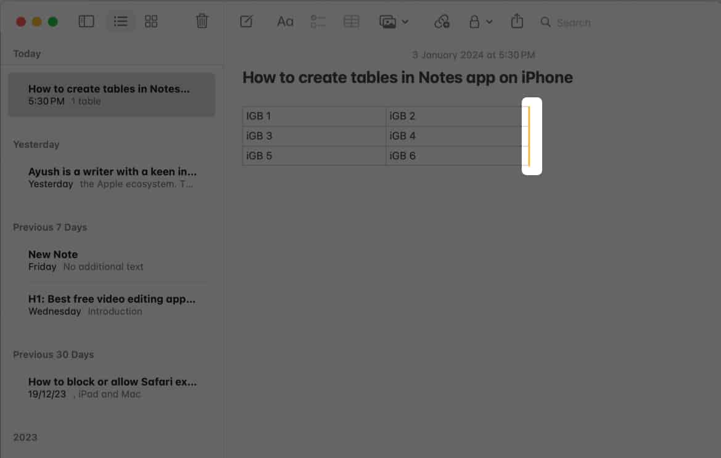The height and width of the screenshot is (458, 721).
Task: Insert a checklist
Action: pos(318,22)
